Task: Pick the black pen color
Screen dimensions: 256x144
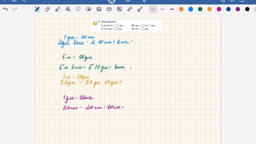Action: [247, 9]
